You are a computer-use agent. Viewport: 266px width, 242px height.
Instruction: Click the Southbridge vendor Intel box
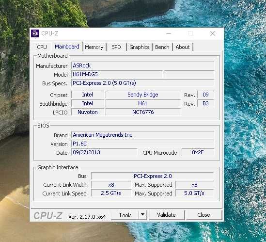click(88, 103)
